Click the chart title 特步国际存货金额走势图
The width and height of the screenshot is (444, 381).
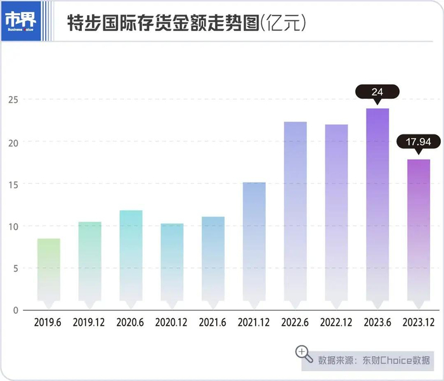(164, 22)
